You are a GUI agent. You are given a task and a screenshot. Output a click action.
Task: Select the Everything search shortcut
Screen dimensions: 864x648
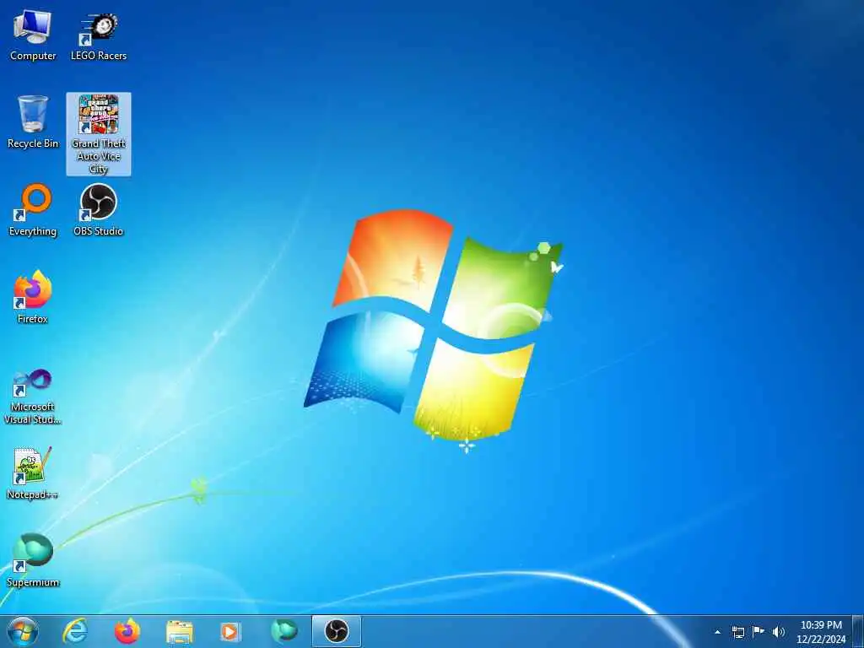pyautogui.click(x=33, y=210)
